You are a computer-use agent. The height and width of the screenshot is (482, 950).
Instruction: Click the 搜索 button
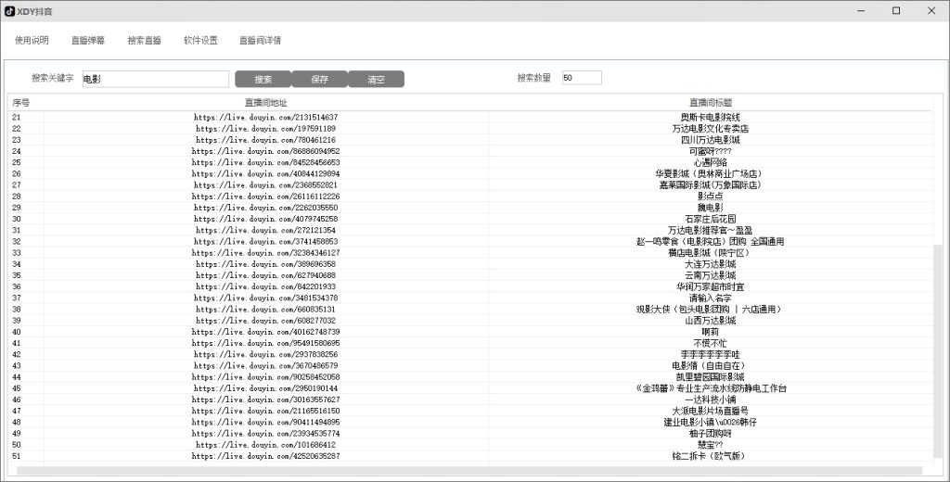(263, 80)
